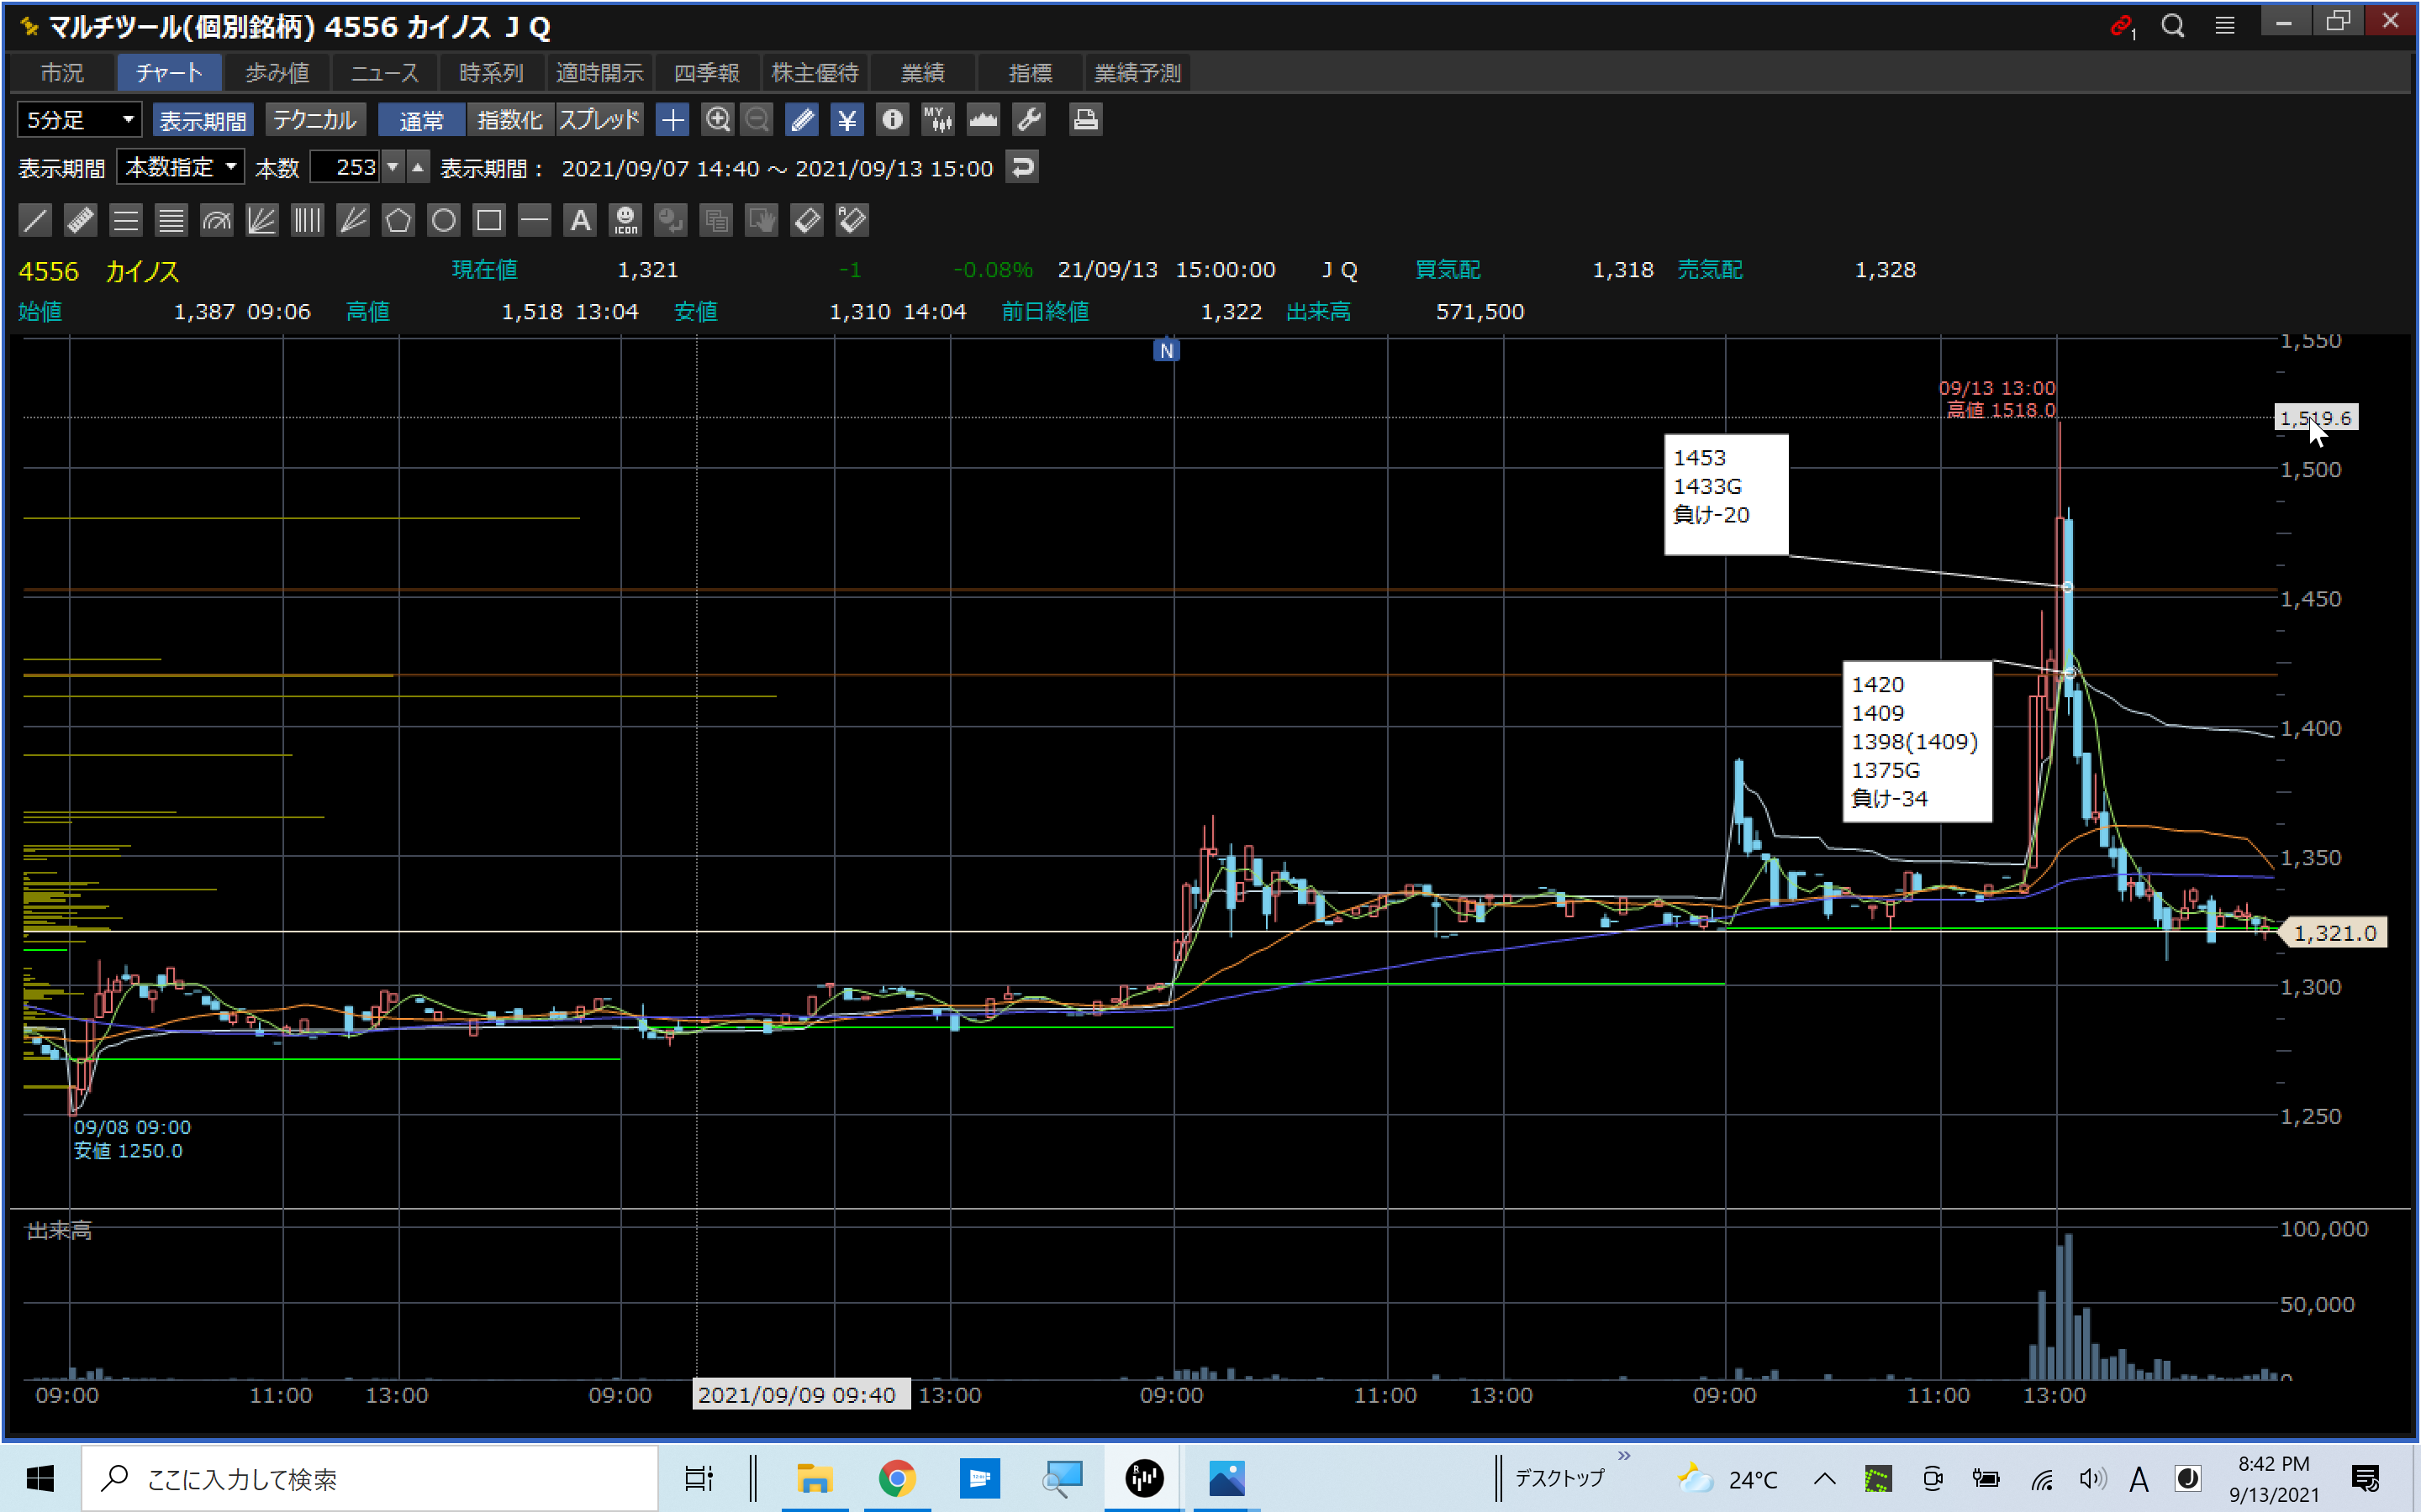The image size is (2421, 1512).
Task: Select the trend line drawing tool
Action: [35, 220]
